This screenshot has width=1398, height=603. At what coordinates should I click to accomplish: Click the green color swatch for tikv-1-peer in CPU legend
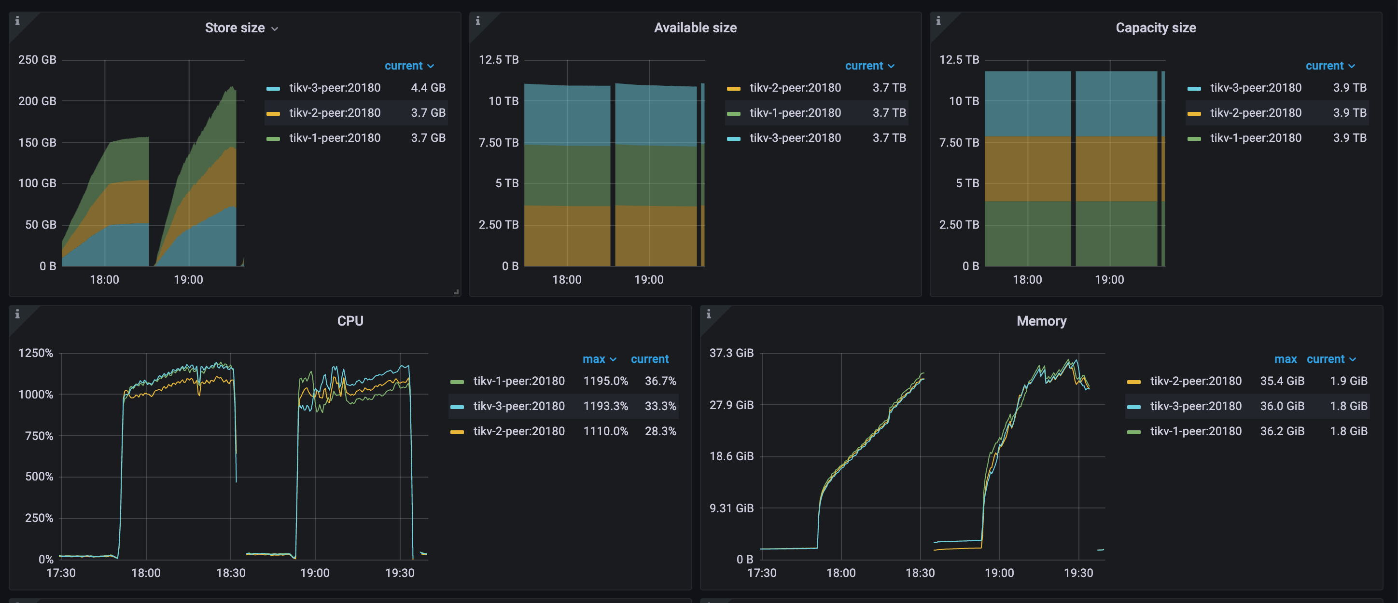click(x=459, y=381)
